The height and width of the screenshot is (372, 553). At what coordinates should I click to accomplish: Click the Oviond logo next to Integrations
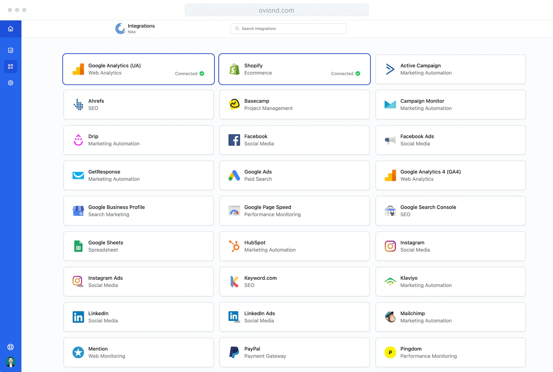coord(120,29)
